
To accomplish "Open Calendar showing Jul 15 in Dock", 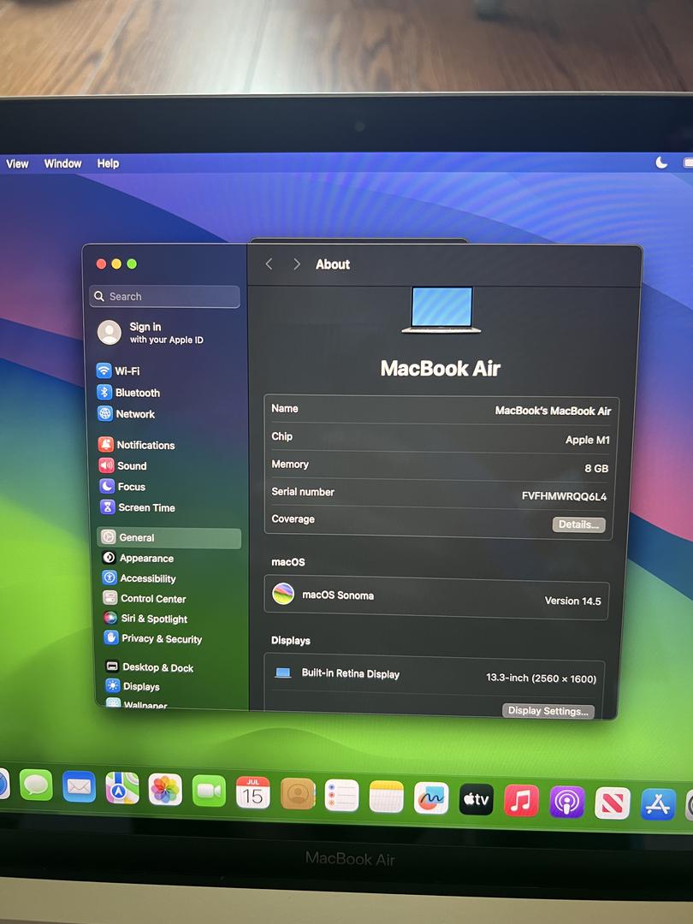I will coord(252,792).
